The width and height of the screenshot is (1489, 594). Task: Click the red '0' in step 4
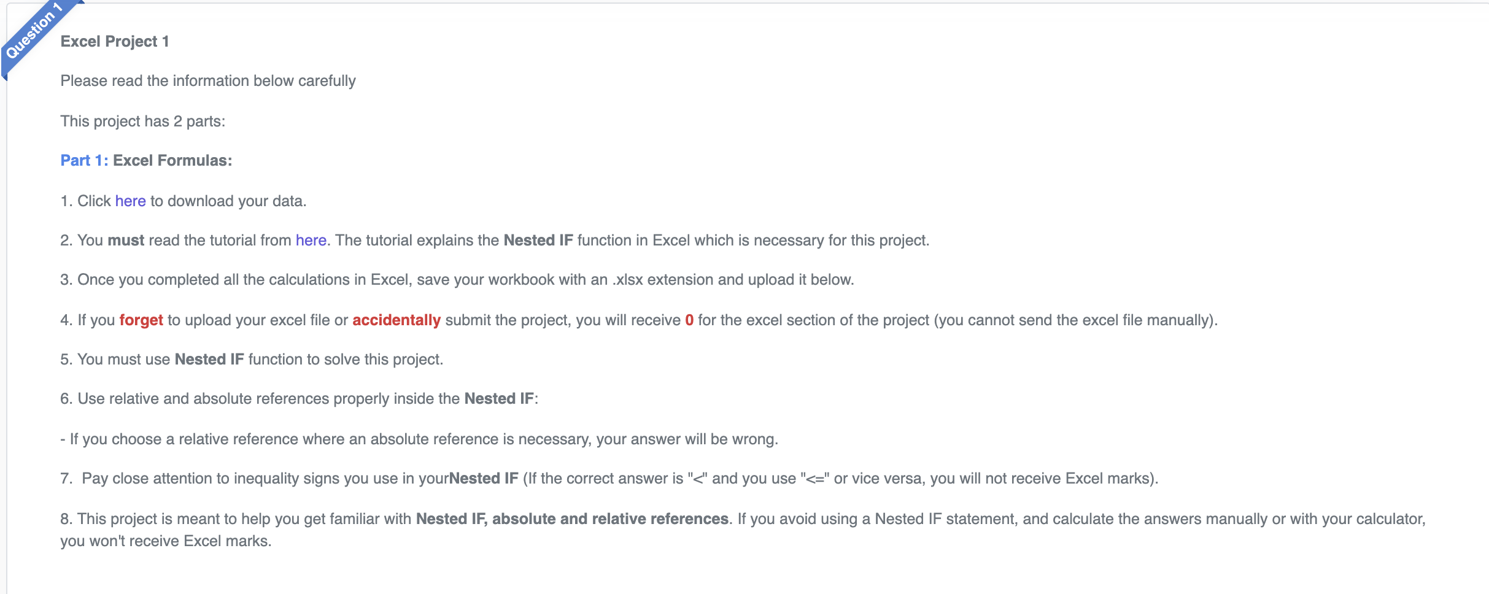pyautogui.click(x=689, y=320)
